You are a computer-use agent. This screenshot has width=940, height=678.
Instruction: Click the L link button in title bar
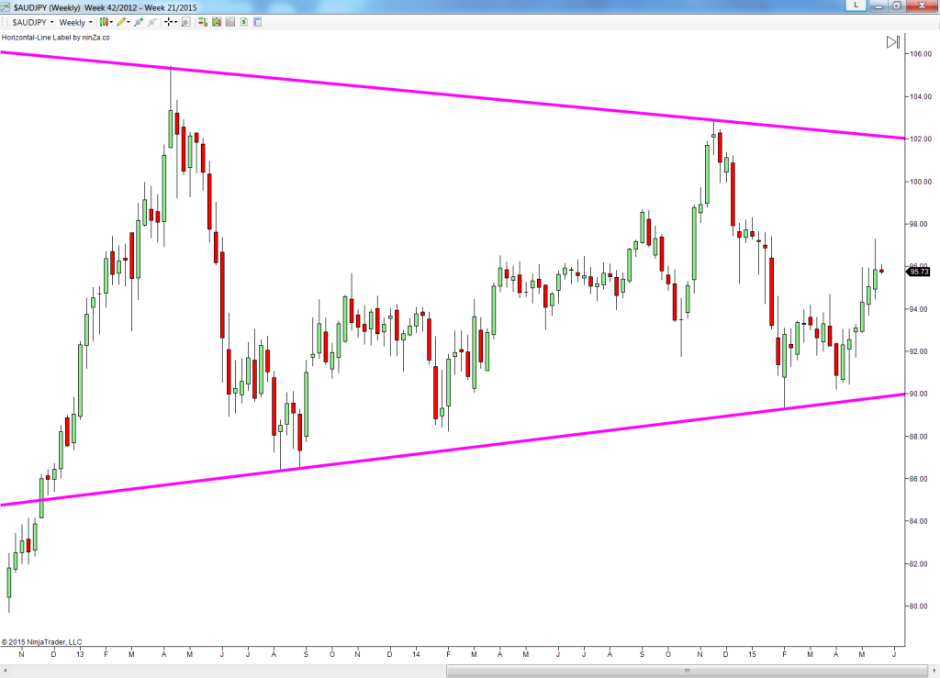click(856, 6)
